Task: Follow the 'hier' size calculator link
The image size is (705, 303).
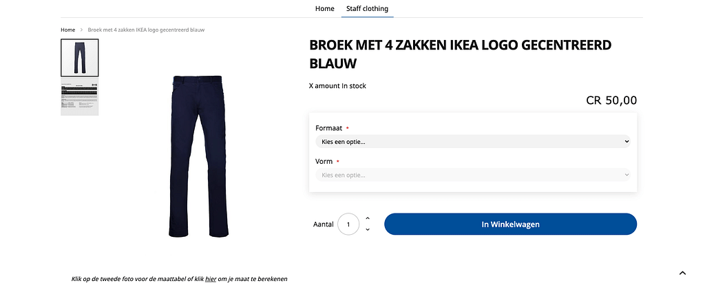Action: click(x=211, y=279)
